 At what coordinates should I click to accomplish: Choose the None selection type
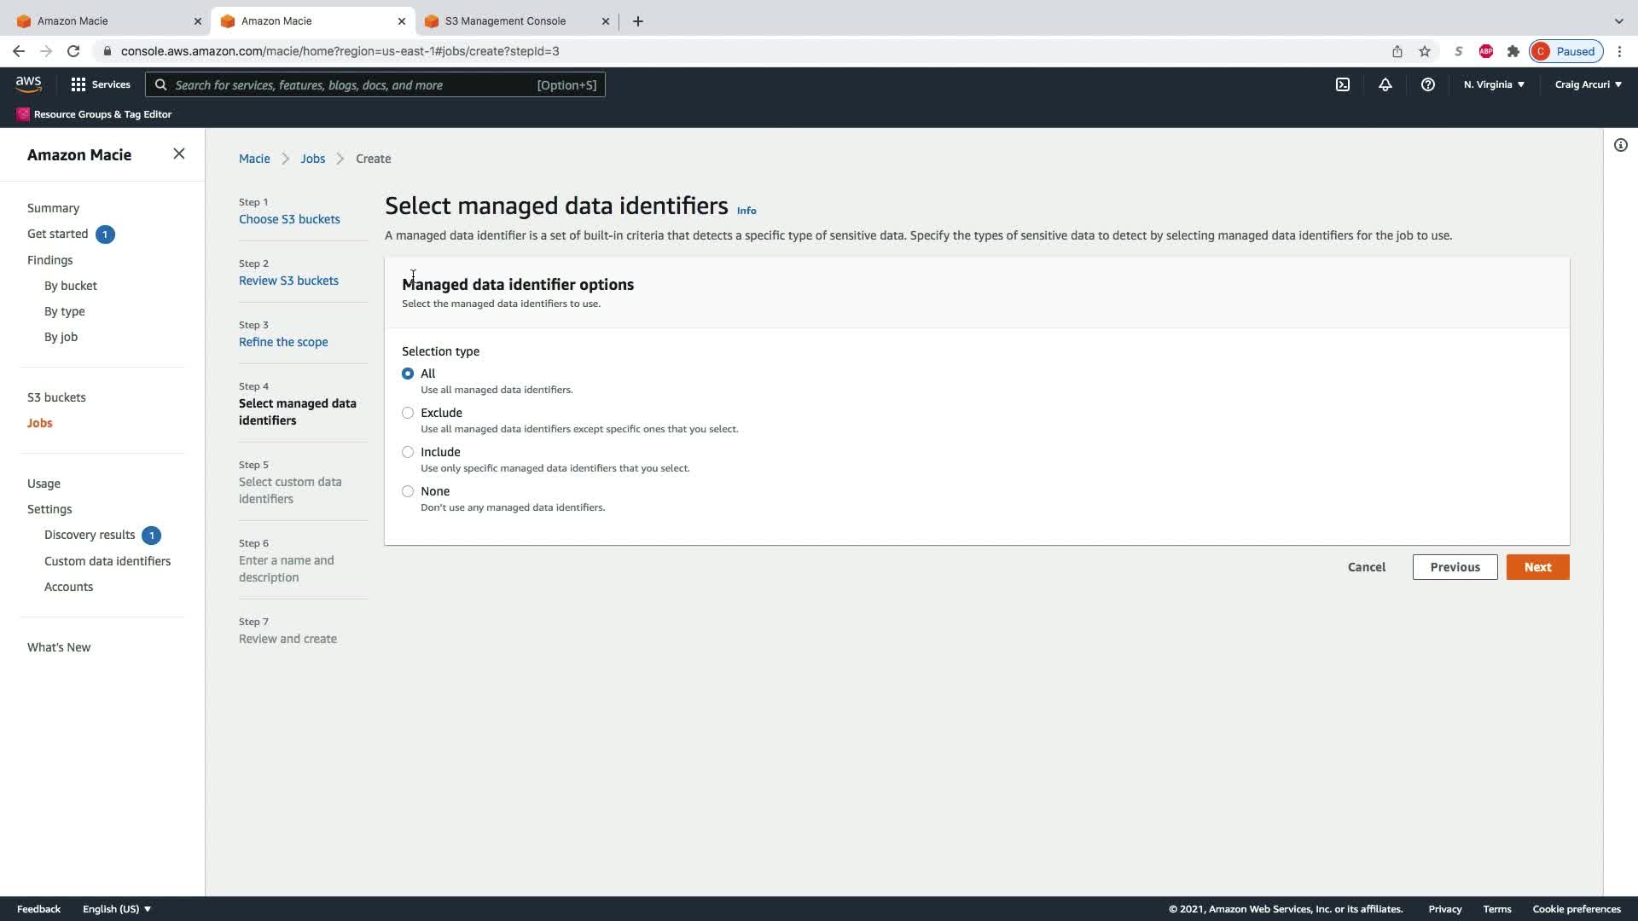point(408,491)
